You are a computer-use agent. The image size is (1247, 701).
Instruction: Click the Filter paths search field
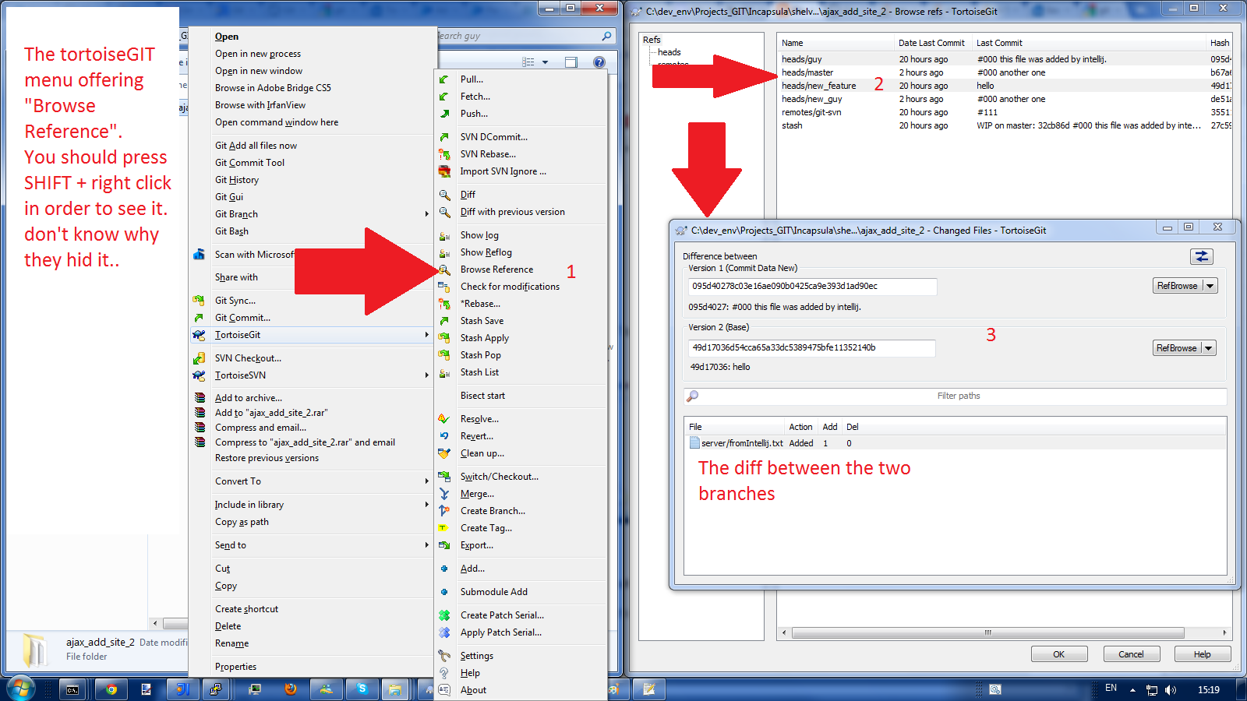click(958, 396)
